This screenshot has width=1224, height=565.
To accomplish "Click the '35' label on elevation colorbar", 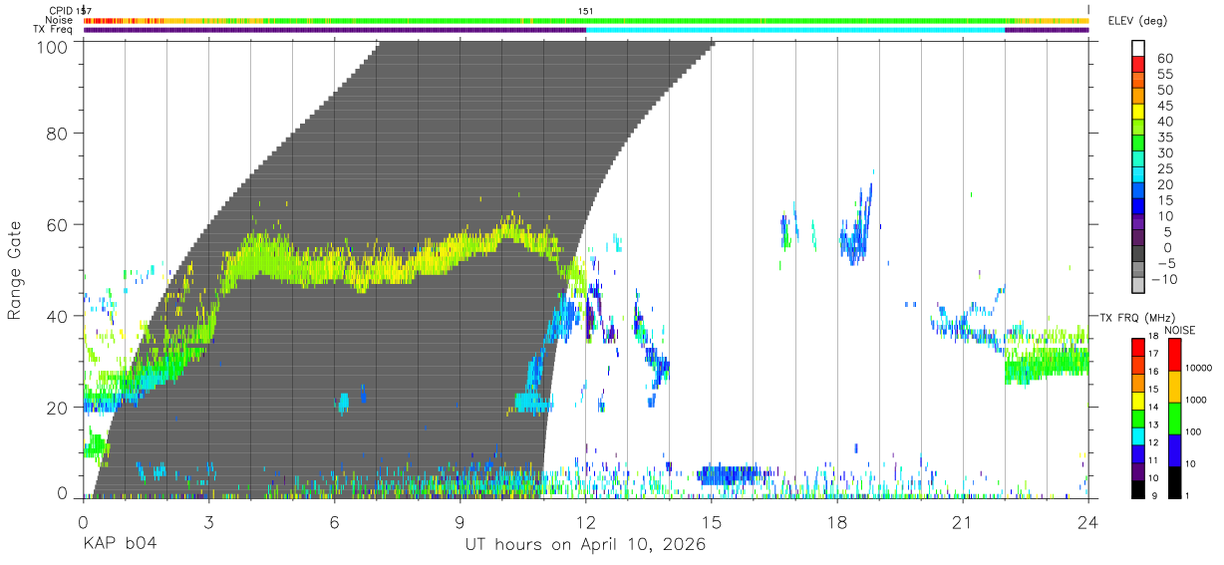I will pos(1163,138).
